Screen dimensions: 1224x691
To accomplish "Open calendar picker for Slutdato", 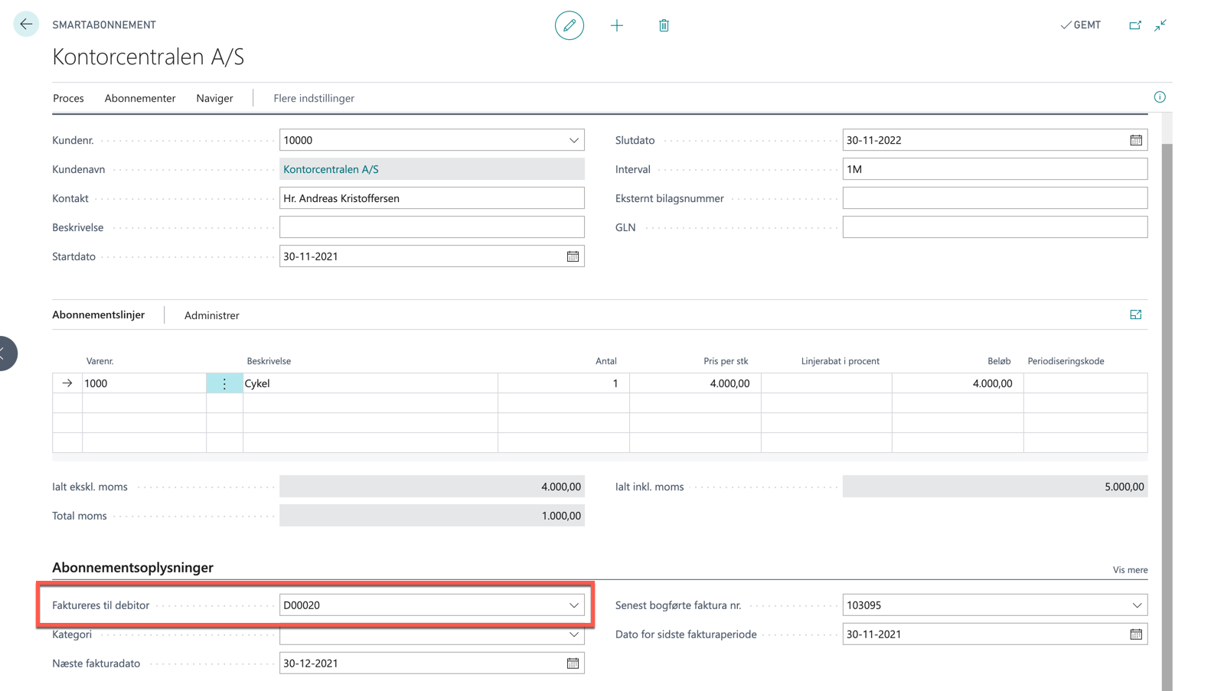I will pos(1136,140).
